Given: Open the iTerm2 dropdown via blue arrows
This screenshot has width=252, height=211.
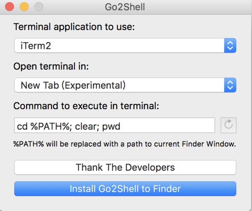Looking at the screenshot, I should pyautogui.click(x=230, y=45).
